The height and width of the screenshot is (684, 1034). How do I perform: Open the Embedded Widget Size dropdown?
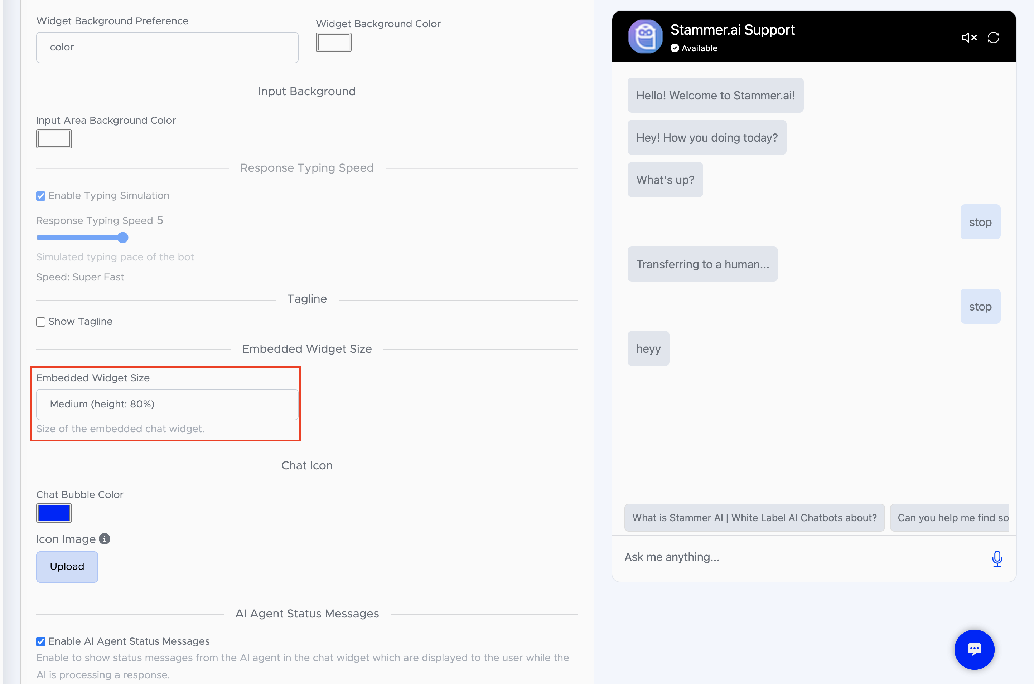[x=167, y=404]
